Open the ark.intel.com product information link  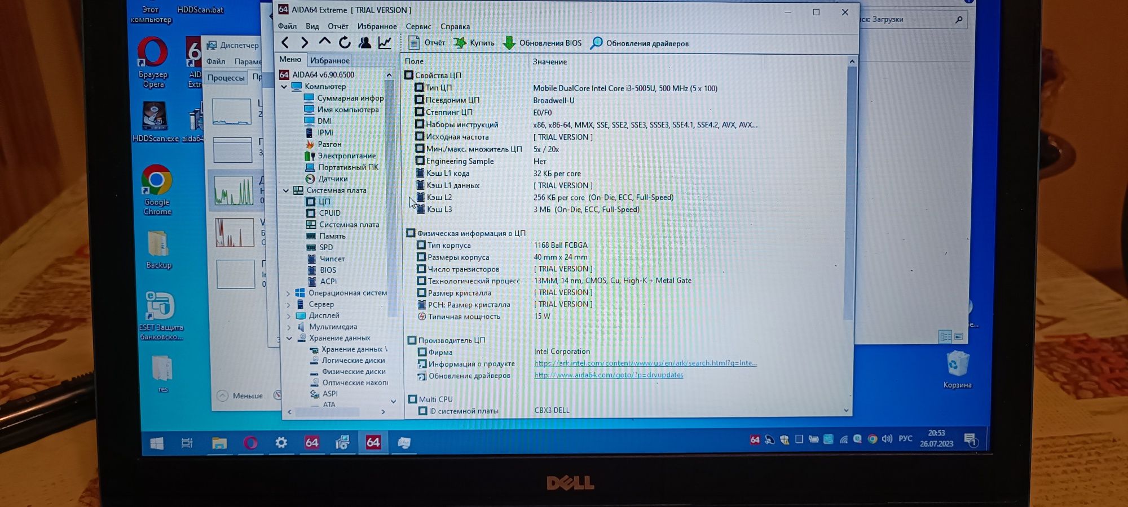pos(645,363)
